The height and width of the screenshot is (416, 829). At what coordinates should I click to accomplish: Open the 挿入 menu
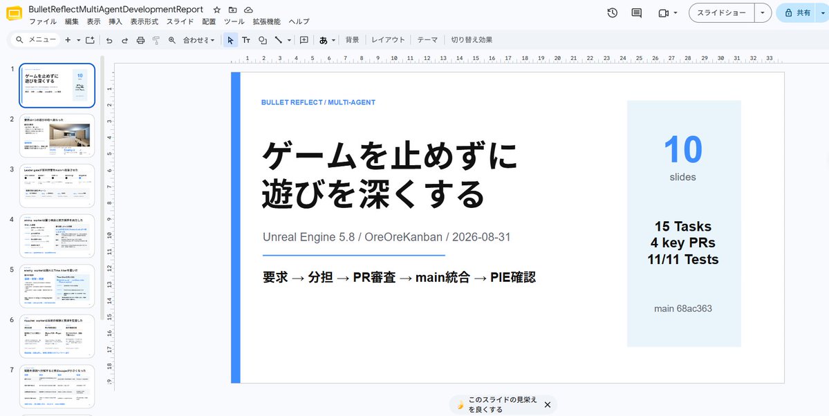click(x=115, y=21)
